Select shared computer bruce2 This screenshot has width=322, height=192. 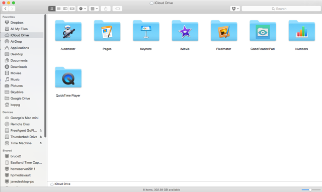(22, 156)
